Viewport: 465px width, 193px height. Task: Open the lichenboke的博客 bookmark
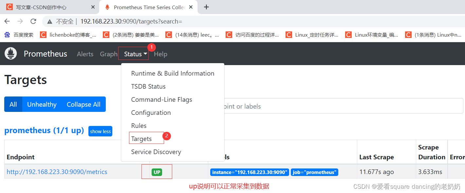coord(68,35)
